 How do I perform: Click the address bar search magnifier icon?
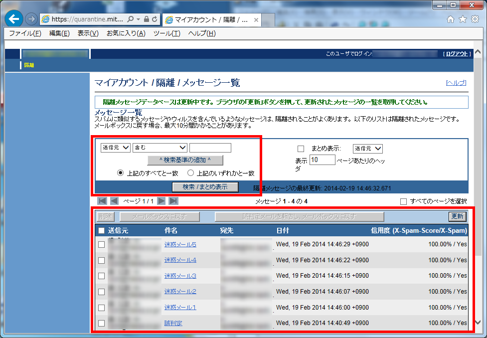pyautogui.click(x=131, y=19)
